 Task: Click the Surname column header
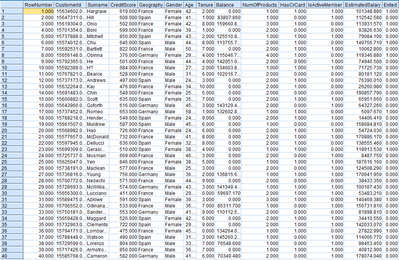point(97,5)
